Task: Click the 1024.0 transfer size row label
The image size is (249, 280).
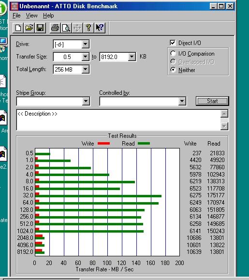Action: (x=25, y=231)
